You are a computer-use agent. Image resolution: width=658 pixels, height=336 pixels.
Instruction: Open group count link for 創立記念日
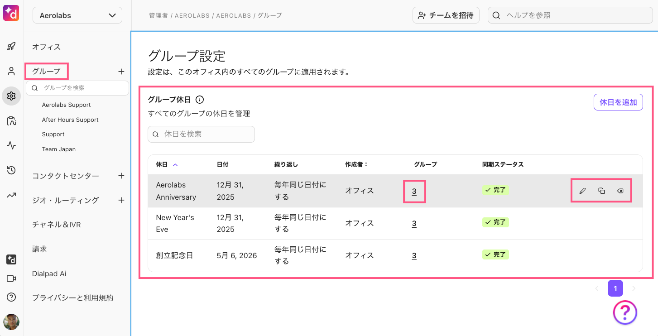[414, 255]
